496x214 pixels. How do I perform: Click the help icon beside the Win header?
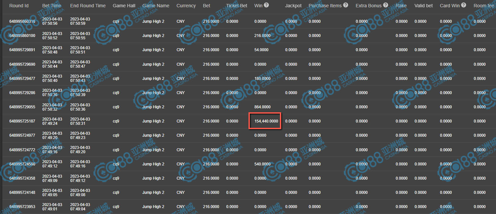[266, 5]
